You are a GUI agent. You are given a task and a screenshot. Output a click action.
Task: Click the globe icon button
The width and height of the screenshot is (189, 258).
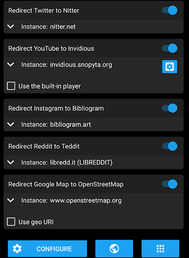(x=114, y=249)
